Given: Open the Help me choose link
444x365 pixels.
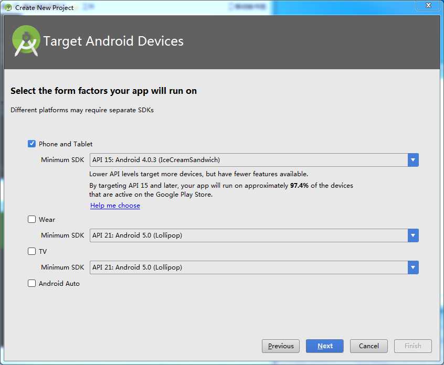Looking at the screenshot, I should pos(115,206).
